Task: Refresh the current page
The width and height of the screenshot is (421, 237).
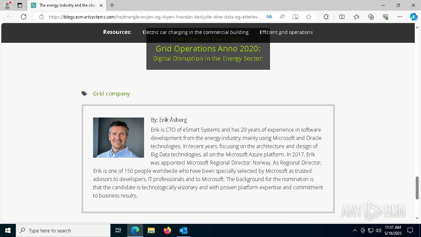Action: pyautogui.click(x=24, y=17)
